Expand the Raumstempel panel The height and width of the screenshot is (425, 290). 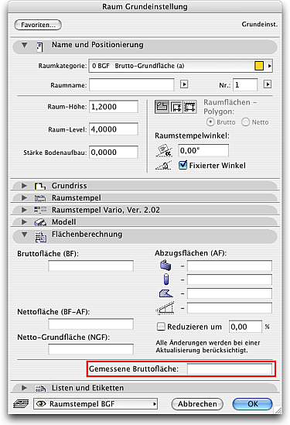25,197
